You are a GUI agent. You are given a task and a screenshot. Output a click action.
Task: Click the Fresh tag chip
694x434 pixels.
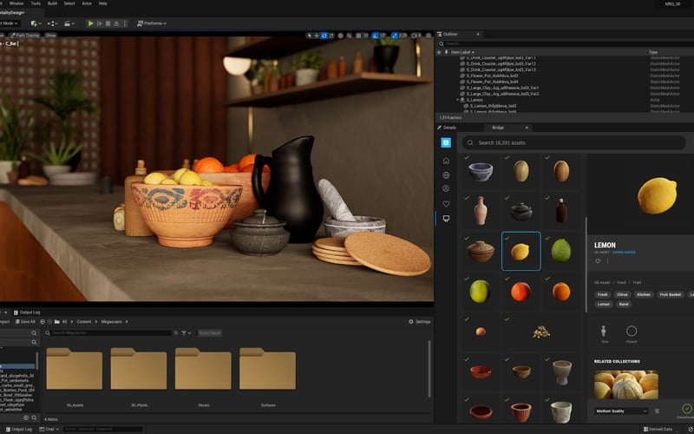(x=602, y=294)
